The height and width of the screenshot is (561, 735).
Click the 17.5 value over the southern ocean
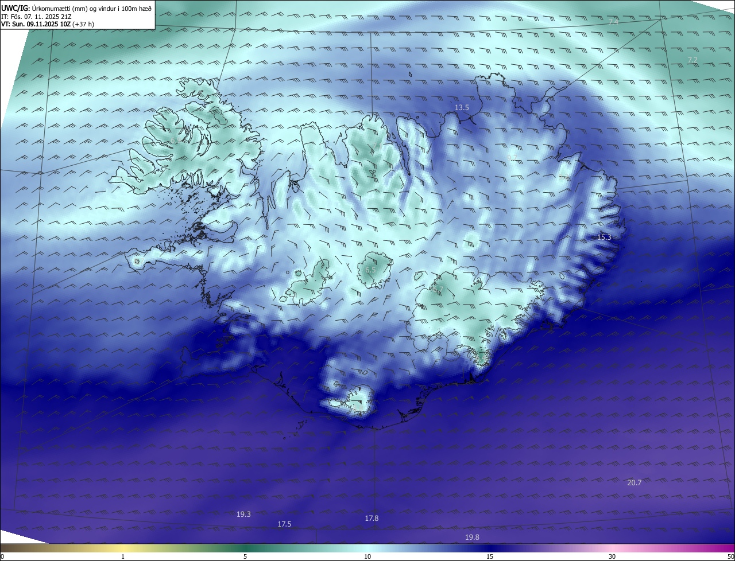[x=284, y=524]
